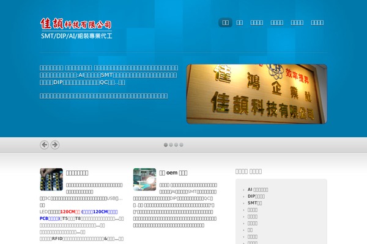Open the heading containing 'oem'
367x244 pixels.
coord(173,173)
